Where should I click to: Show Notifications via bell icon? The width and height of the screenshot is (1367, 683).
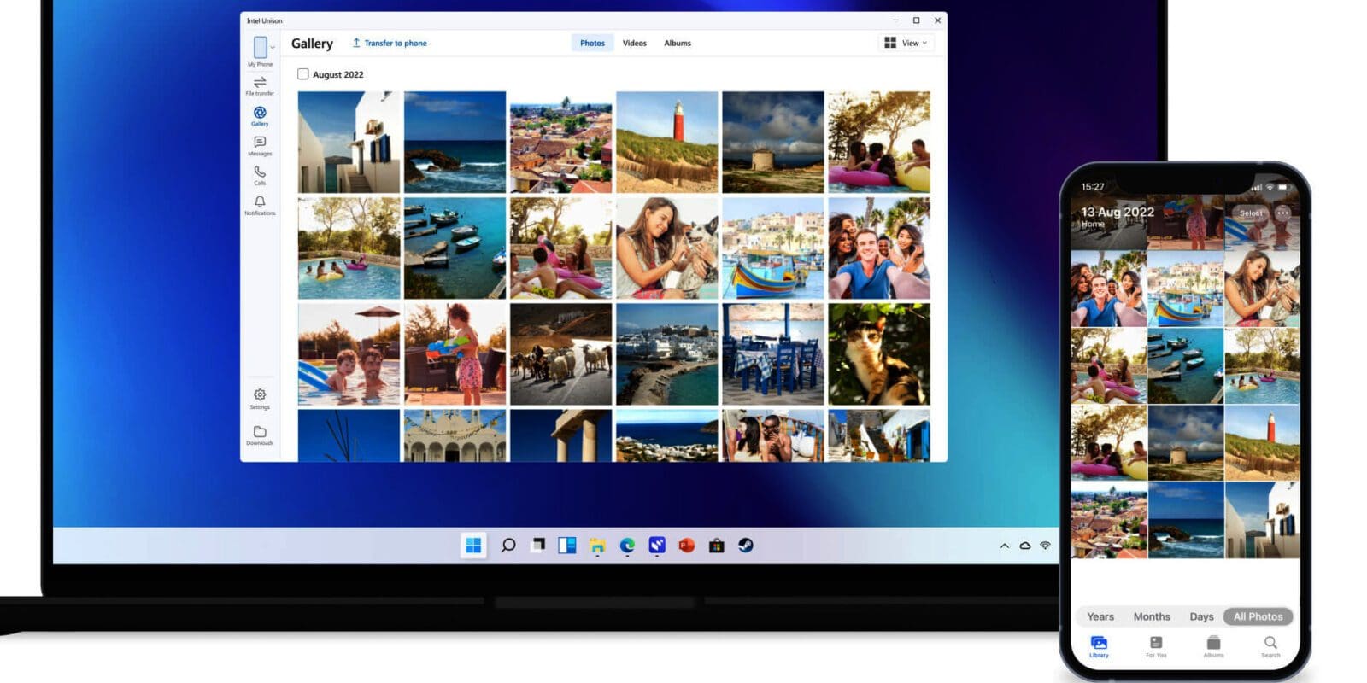[x=260, y=203]
